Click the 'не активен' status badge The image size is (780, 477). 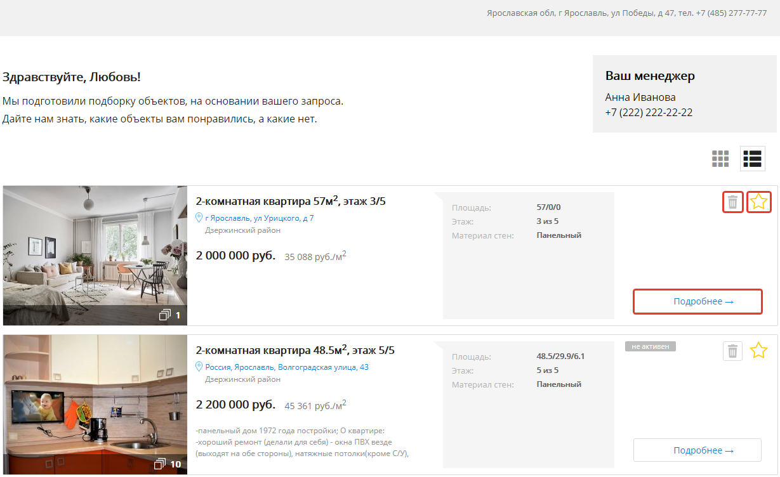651,346
